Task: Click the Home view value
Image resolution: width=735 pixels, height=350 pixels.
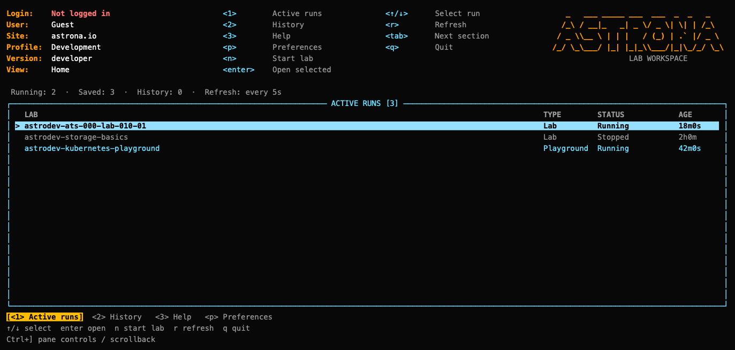Action: tap(60, 70)
